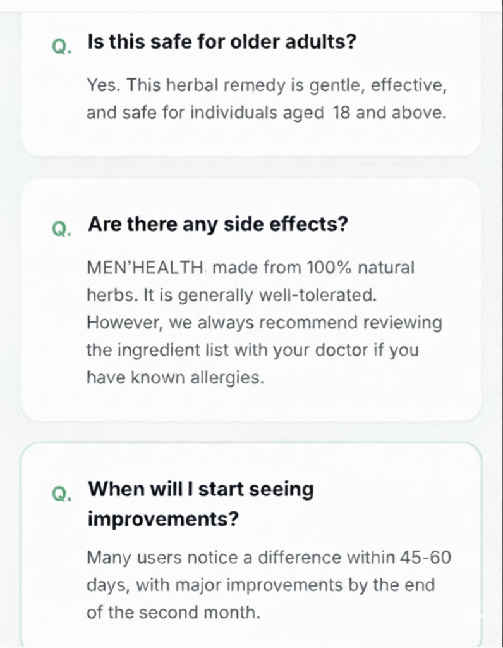
Task: Click the "100% natural" text
Action: pos(360,268)
